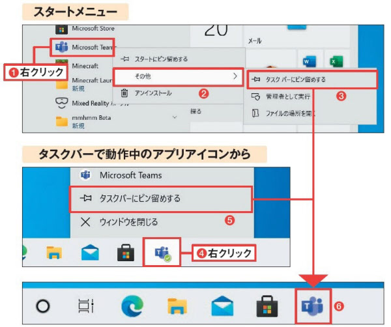The width and height of the screenshot is (391, 327).
Task: Launch Mixed Reality Portal from Start list
Action: tap(92, 103)
